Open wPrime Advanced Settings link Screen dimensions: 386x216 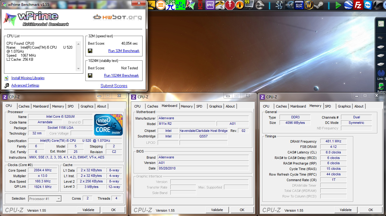tap(25, 85)
